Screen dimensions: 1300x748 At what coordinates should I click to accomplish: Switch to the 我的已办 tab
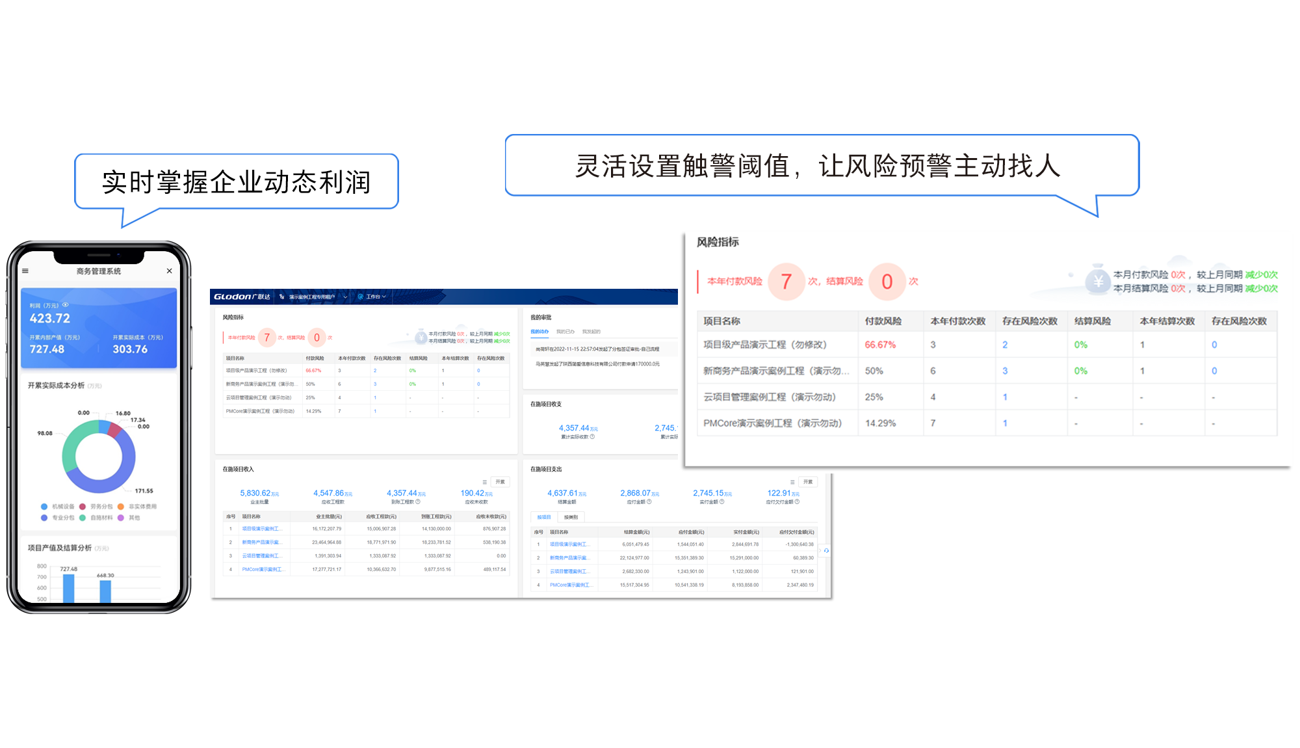point(565,332)
